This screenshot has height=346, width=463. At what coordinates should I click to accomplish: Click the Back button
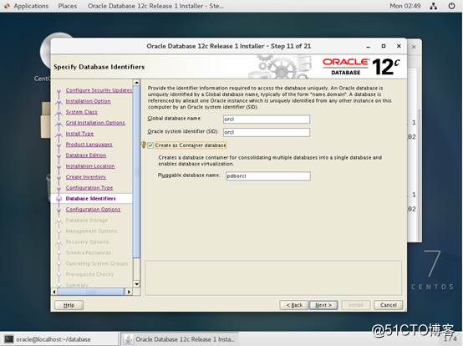point(294,305)
